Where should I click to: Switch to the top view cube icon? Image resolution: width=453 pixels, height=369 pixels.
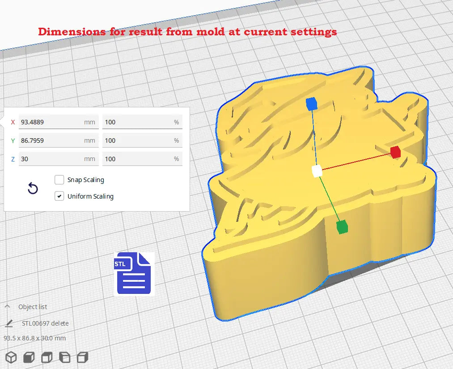(x=47, y=357)
